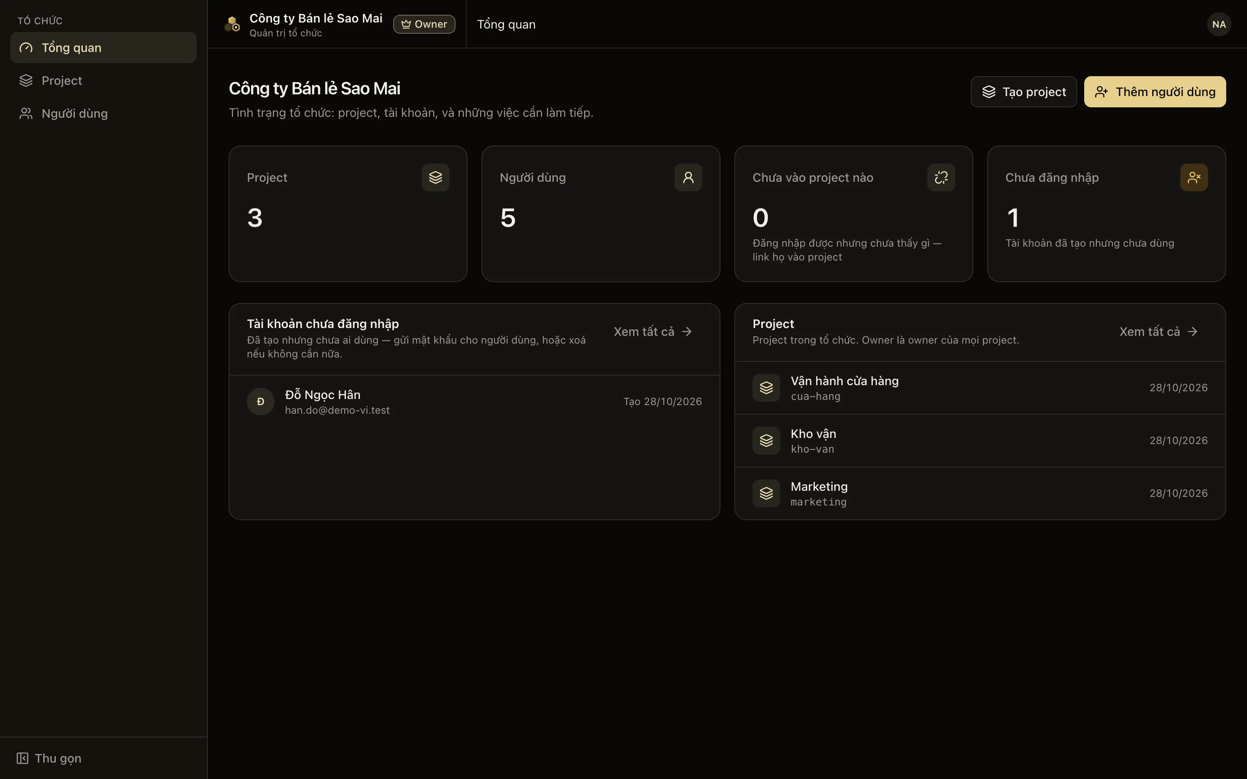Screen dimensions: 1247x779
Task: Open the Vận hành cửa hàng project
Action: point(980,388)
